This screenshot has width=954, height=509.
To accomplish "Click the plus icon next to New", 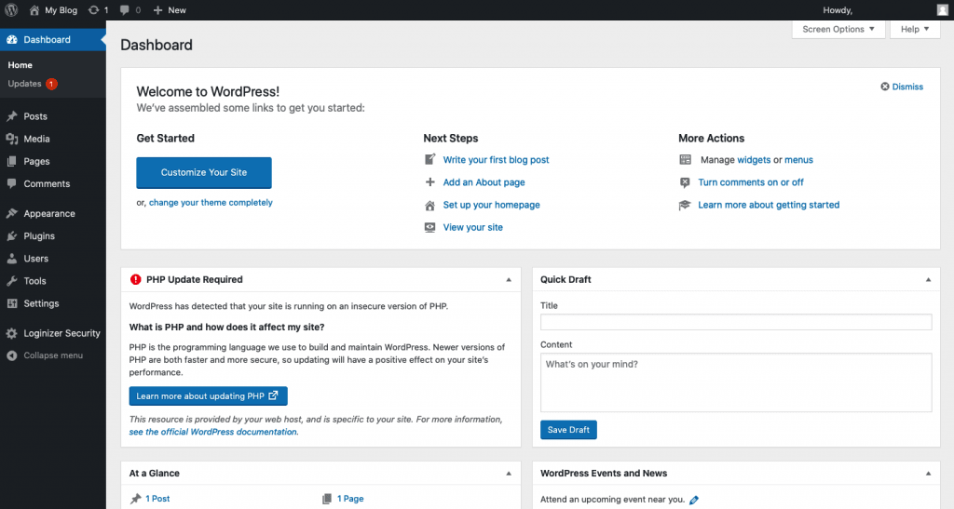I will click(x=157, y=9).
